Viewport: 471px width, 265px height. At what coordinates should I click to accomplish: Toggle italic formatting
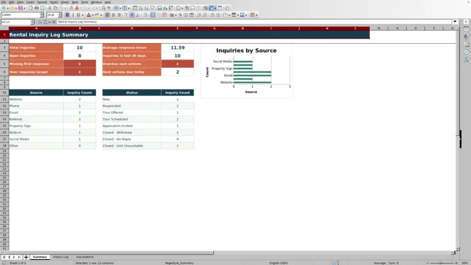point(73,15)
